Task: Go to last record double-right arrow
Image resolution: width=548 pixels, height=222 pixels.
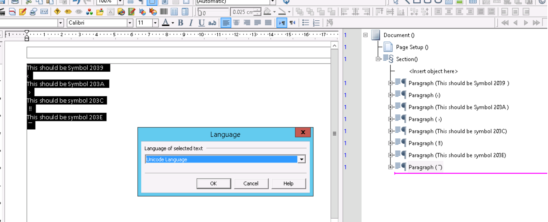Action: tap(536, 23)
